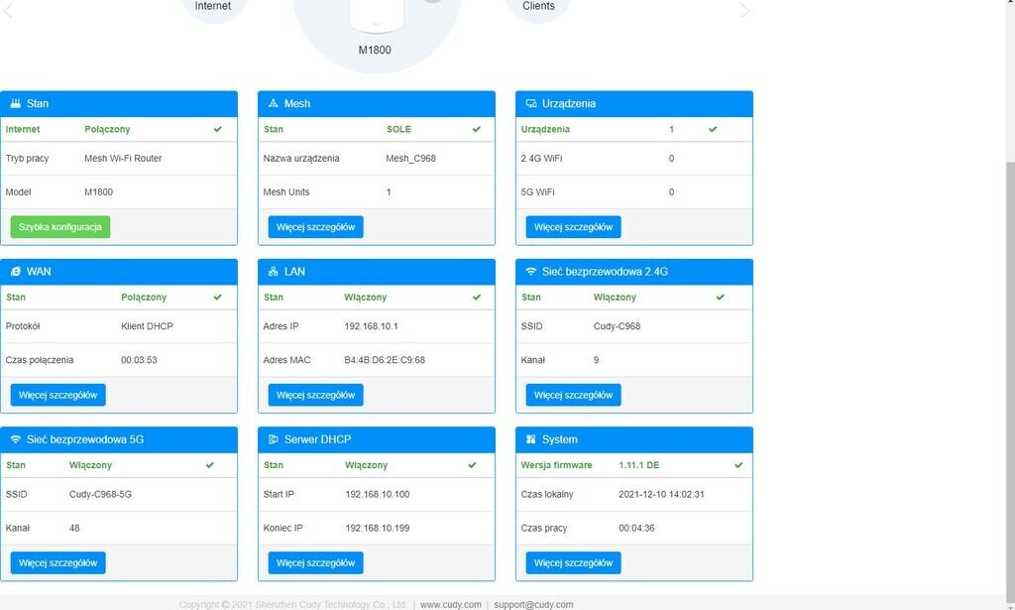Click the LAN network header icon
This screenshot has height=610, width=1015.
click(274, 272)
